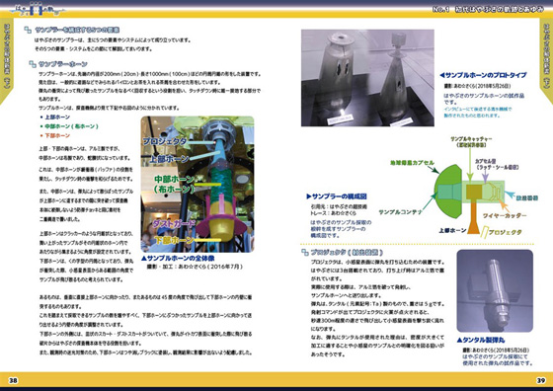Click the square icon beside プロジェクタ section heading
This screenshot has height=391, width=553.
(305, 252)
